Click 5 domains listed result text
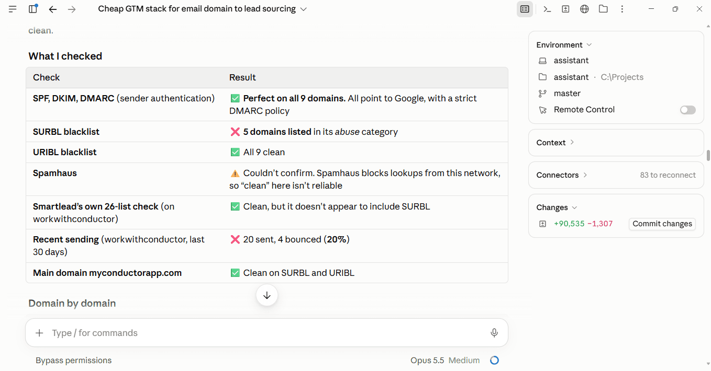This screenshot has height=371, width=711. pos(277,132)
